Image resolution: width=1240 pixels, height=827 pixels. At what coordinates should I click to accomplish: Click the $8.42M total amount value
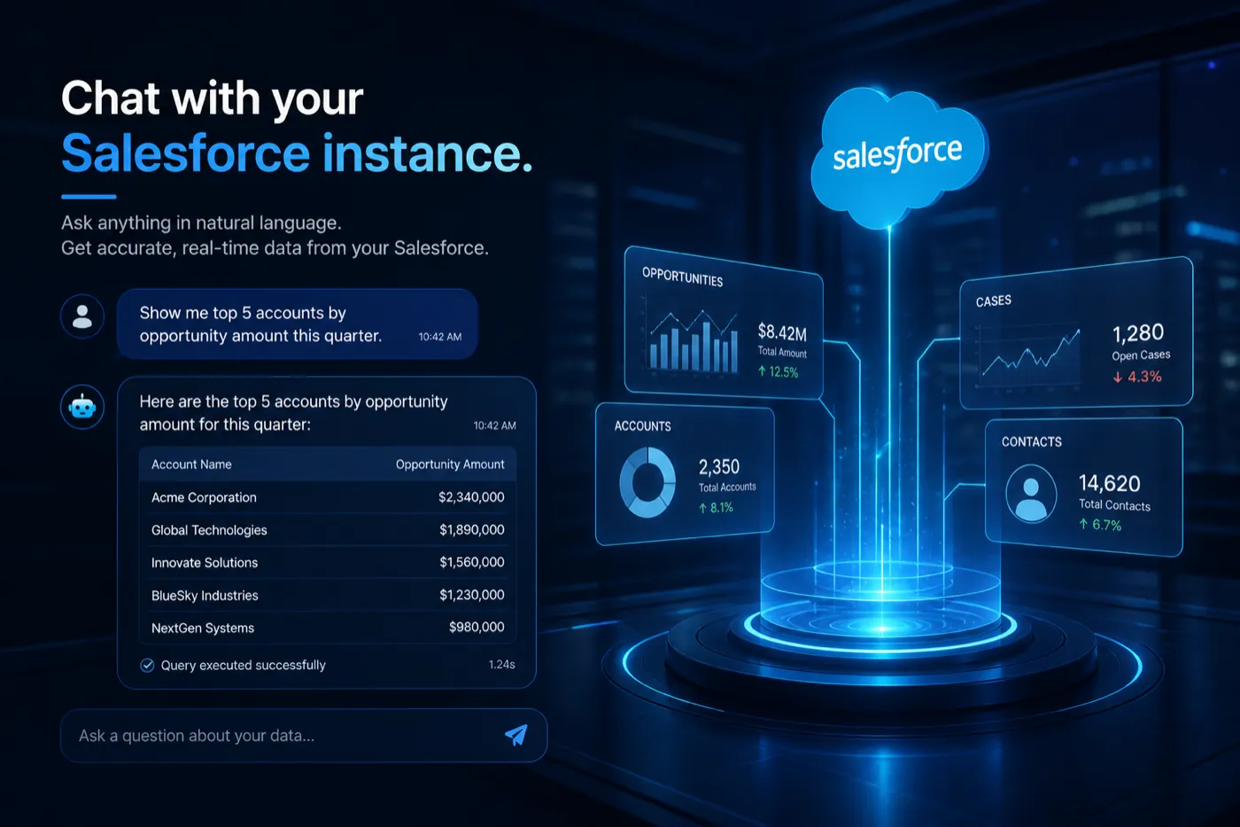[x=782, y=332]
